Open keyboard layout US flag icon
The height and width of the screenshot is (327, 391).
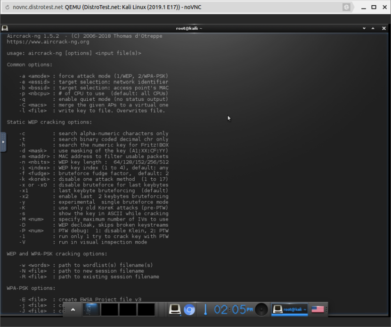coord(318,310)
